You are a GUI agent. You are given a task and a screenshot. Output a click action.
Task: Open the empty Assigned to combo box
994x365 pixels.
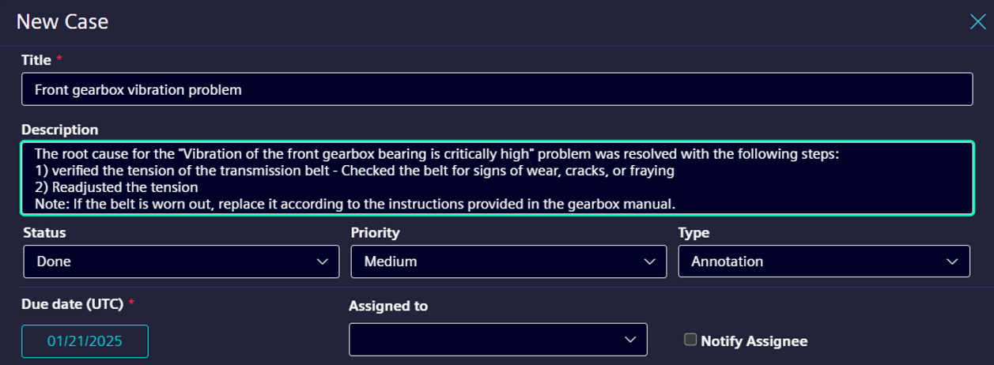tap(497, 340)
